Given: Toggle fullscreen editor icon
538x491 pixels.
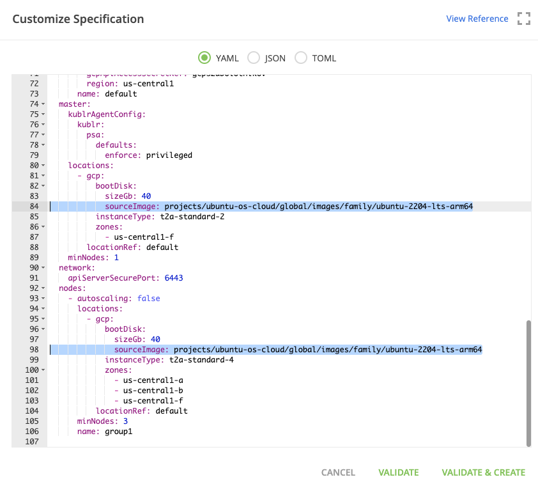Looking at the screenshot, I should [x=523, y=19].
